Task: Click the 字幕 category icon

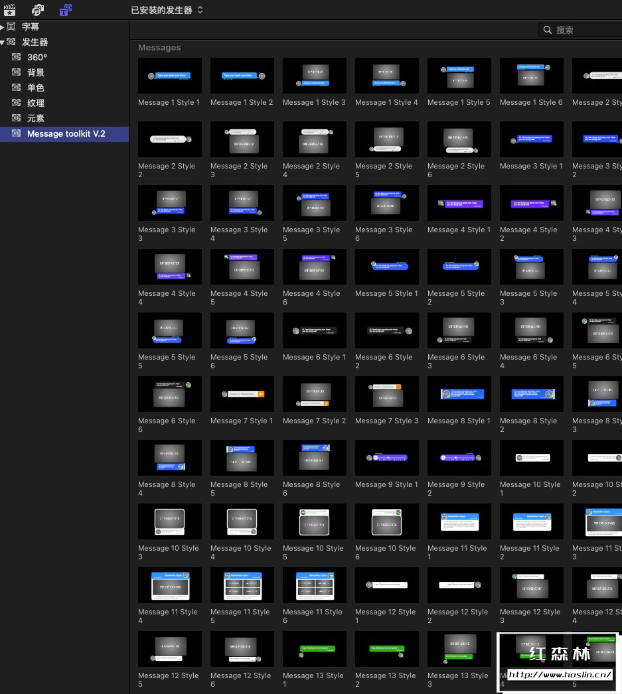Action: 11,27
